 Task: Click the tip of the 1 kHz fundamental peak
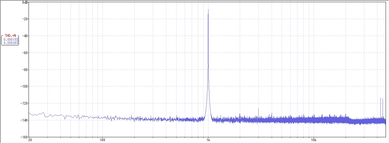tap(208, 10)
